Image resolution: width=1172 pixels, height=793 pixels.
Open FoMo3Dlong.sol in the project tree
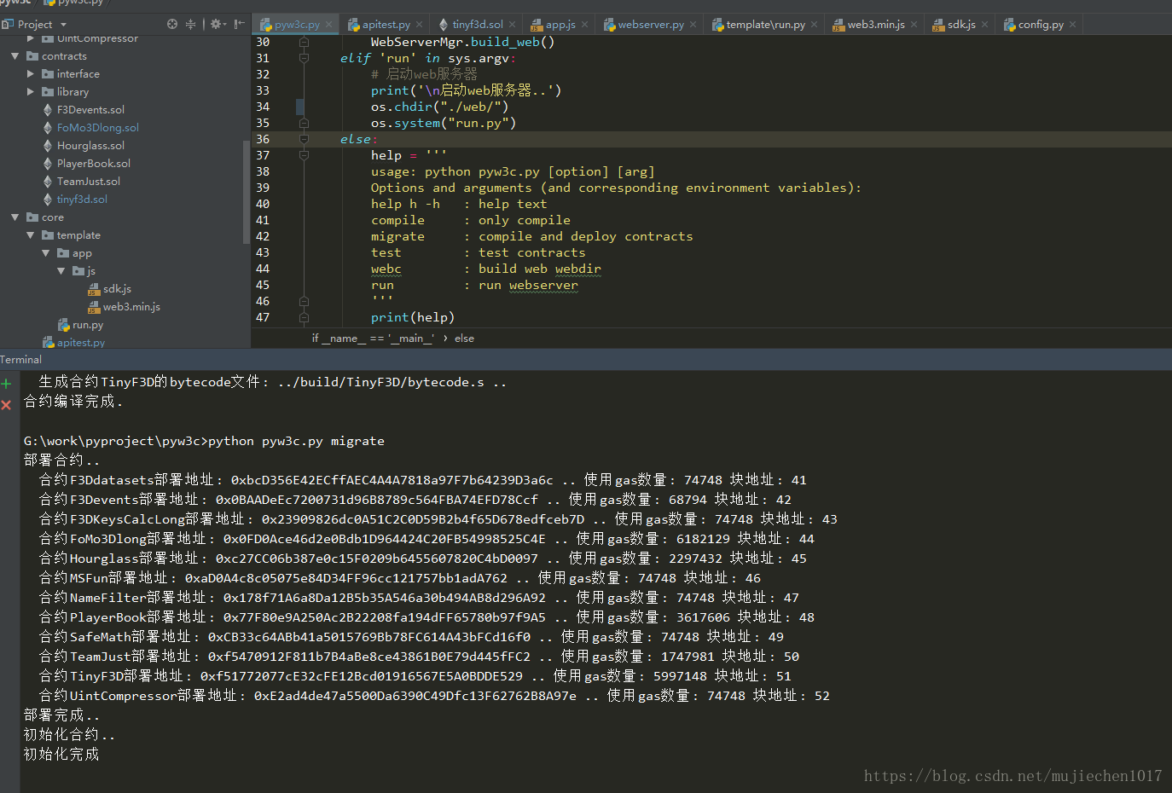97,128
